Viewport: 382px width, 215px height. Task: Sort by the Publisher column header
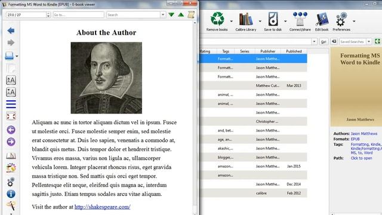[268, 51]
